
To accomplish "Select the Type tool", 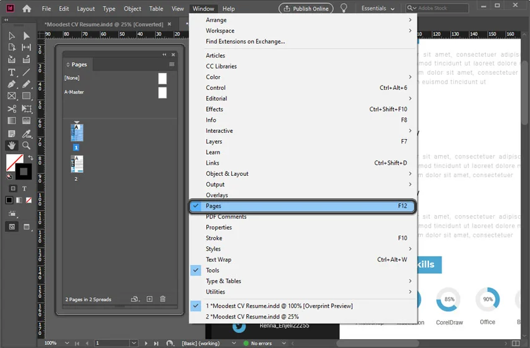I will 11,72.
